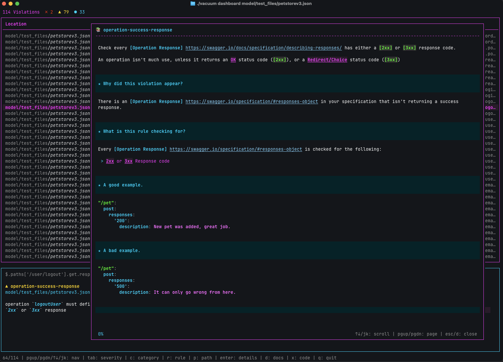Click the green zoom window button
This screenshot has width=503, height=362.
(17, 4)
